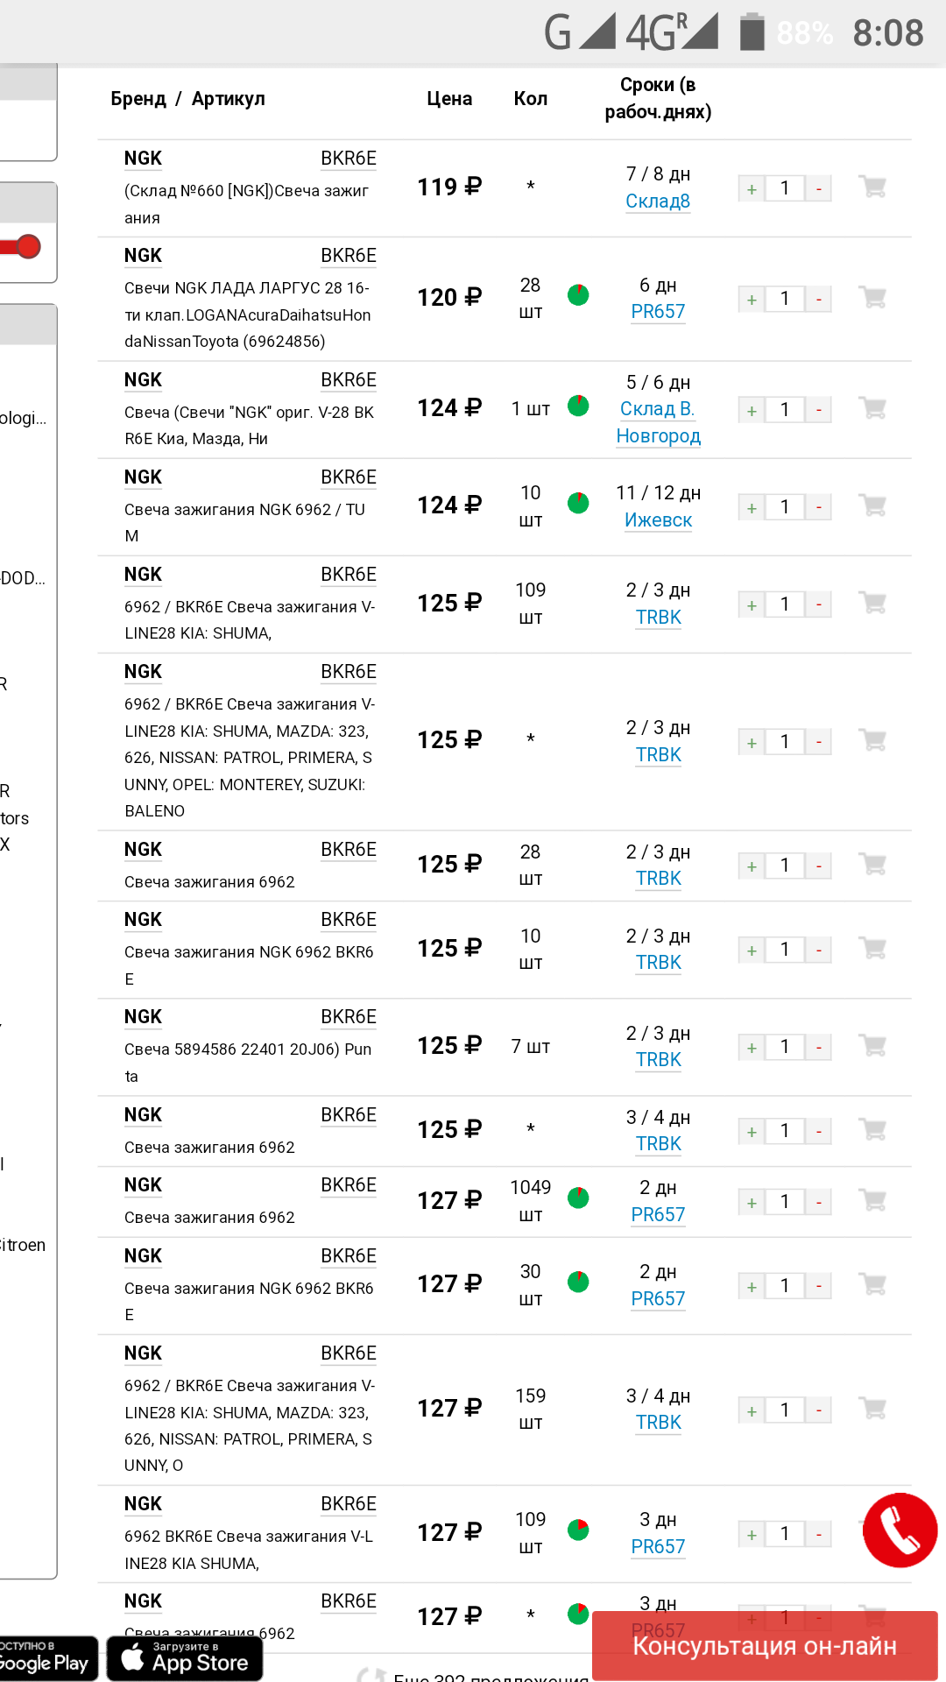Open the Ижевск supplier link
This screenshot has height=1682, width=946.
pos(658,520)
